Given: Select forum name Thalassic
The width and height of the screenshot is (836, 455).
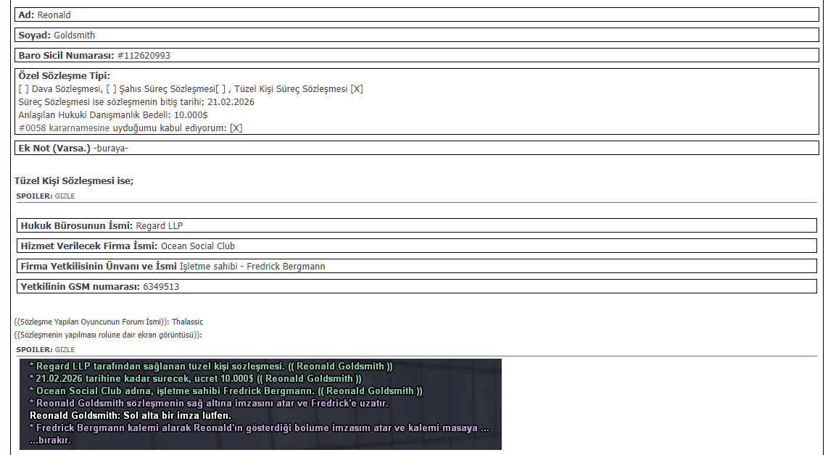Looking at the screenshot, I should [187, 322].
